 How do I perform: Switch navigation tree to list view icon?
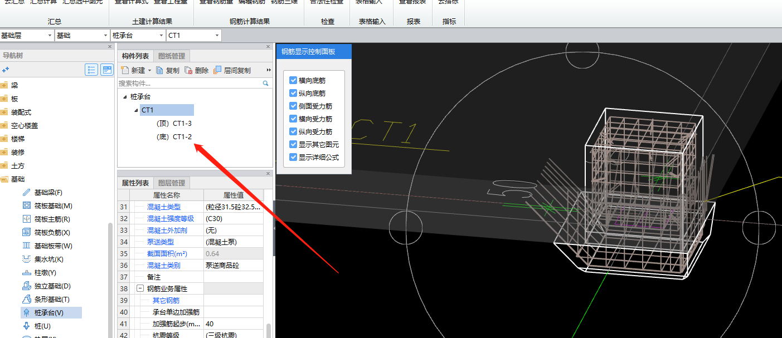(91, 70)
